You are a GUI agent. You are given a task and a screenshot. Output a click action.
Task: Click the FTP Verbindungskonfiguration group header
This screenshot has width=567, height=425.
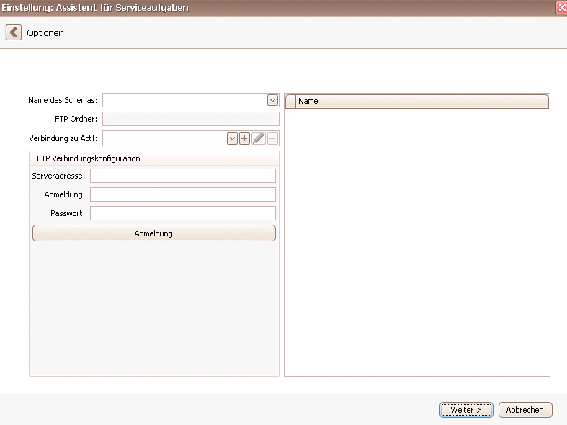[x=154, y=158]
